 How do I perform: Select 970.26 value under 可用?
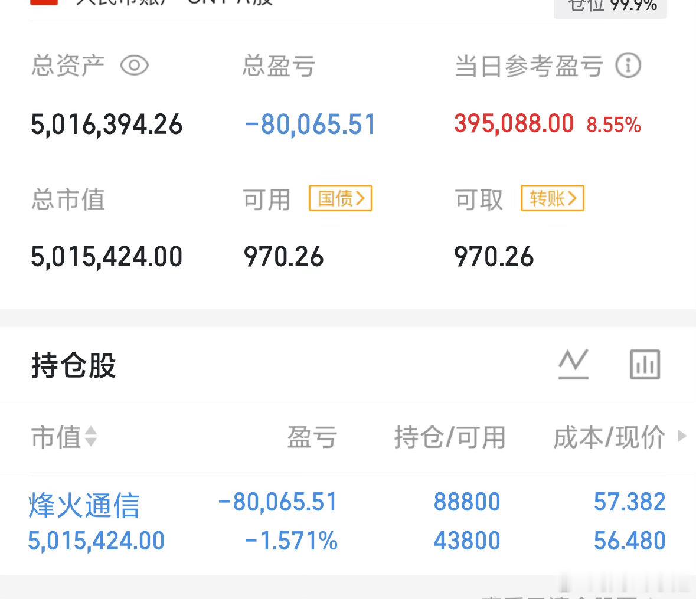tap(283, 257)
